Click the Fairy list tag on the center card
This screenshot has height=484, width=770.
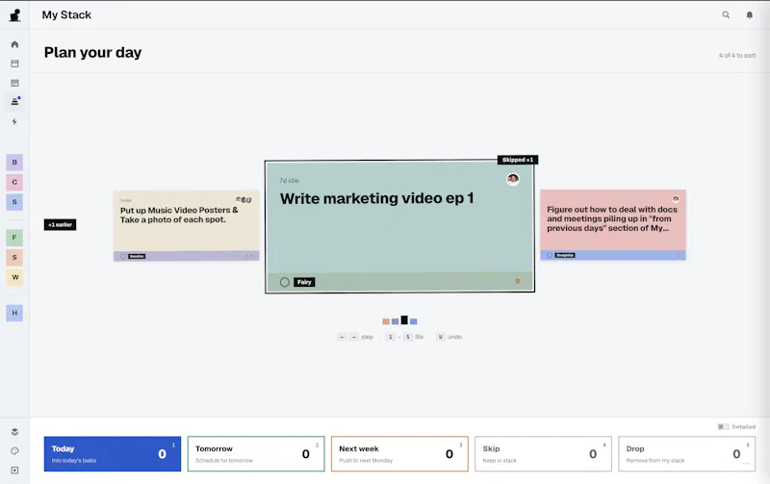(304, 282)
